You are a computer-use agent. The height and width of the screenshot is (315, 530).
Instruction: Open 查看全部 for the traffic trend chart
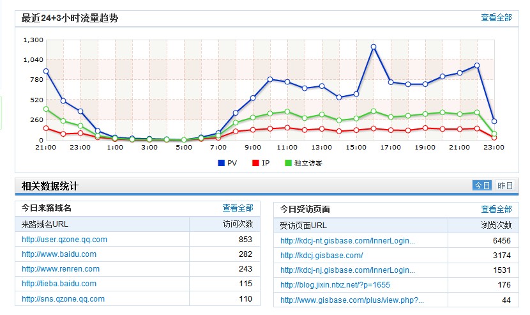pos(496,18)
